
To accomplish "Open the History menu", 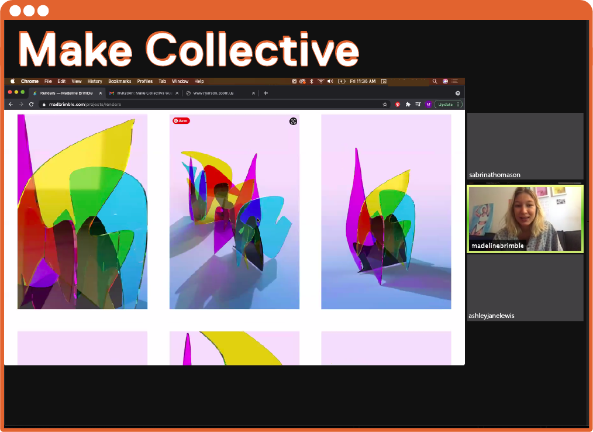I will pos(94,81).
